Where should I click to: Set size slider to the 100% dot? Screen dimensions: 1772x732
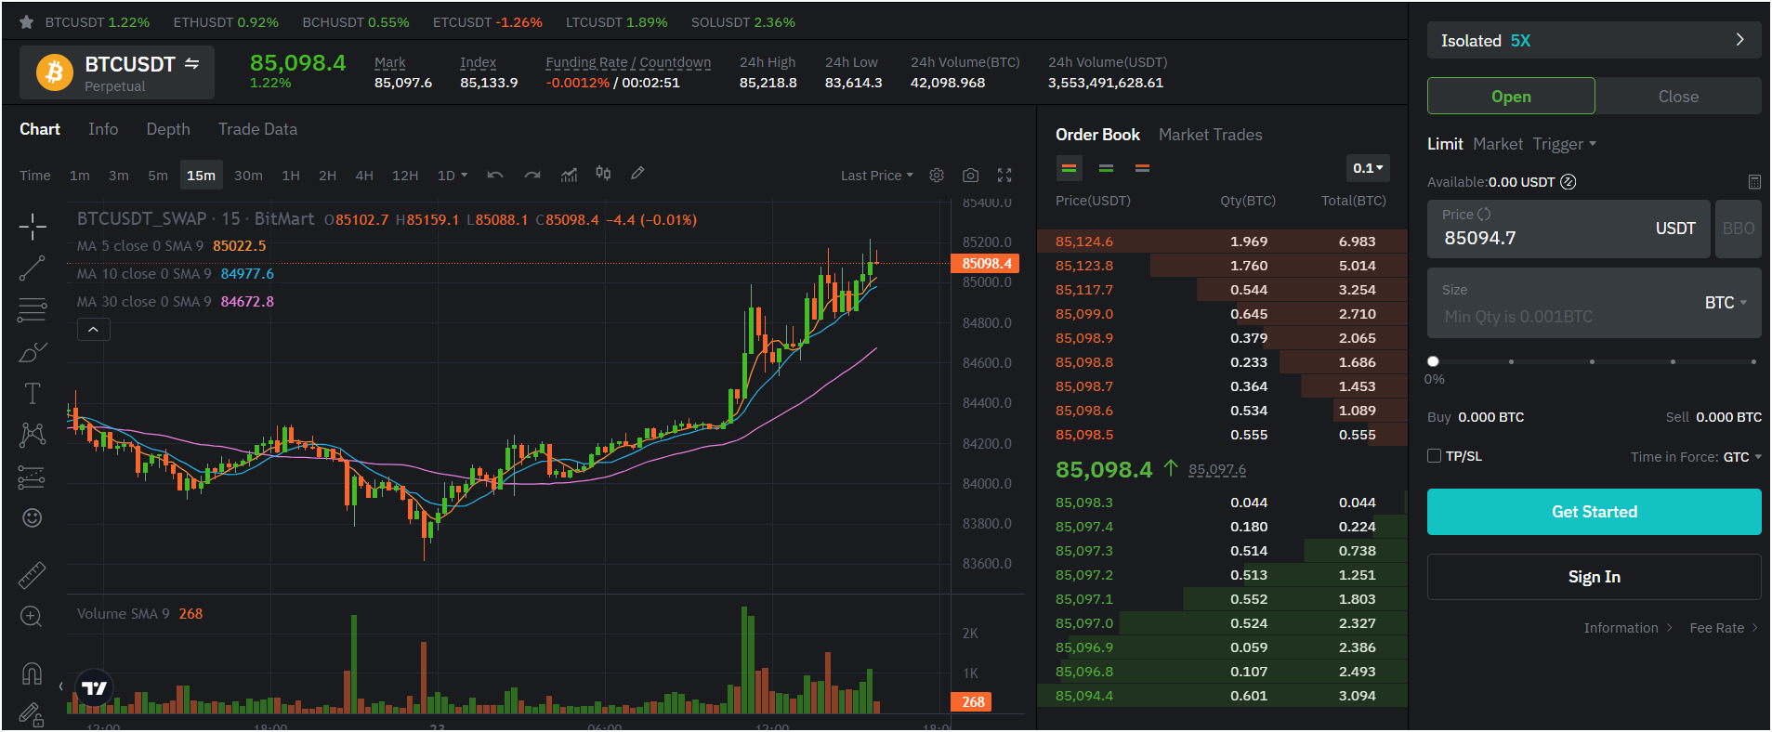click(1753, 361)
